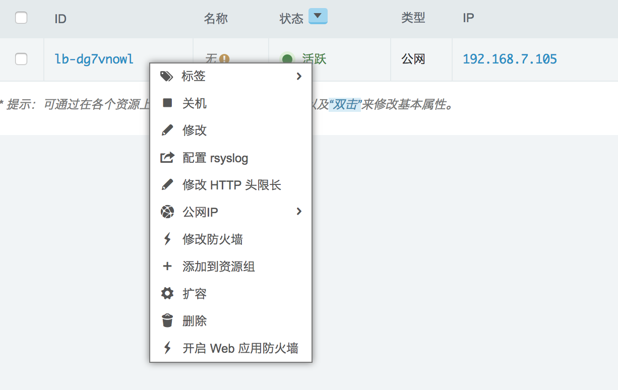Click the orange warning icon in 名称 column
The width and height of the screenshot is (618, 390).
[224, 59]
